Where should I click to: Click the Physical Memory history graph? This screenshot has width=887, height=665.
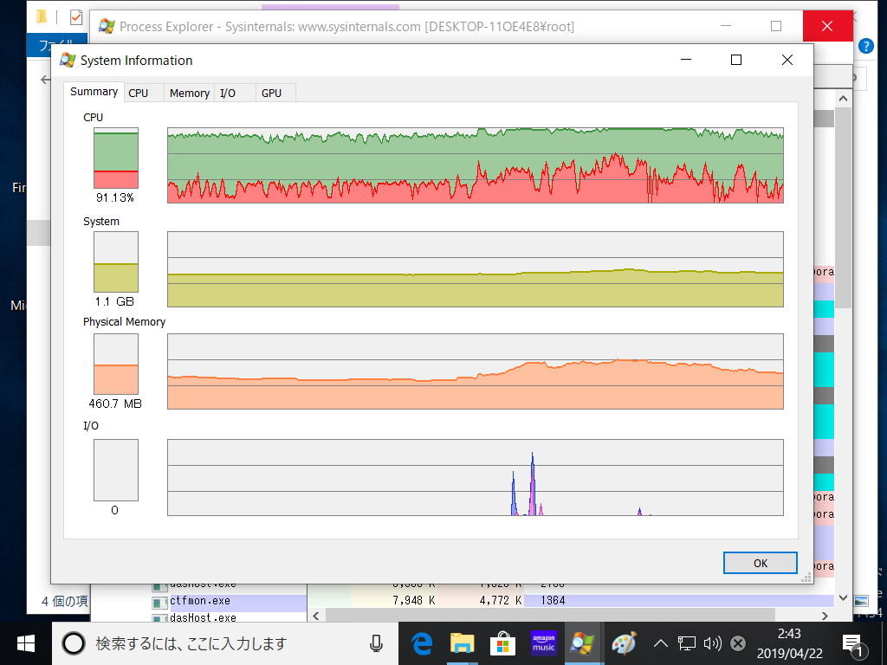(x=476, y=371)
